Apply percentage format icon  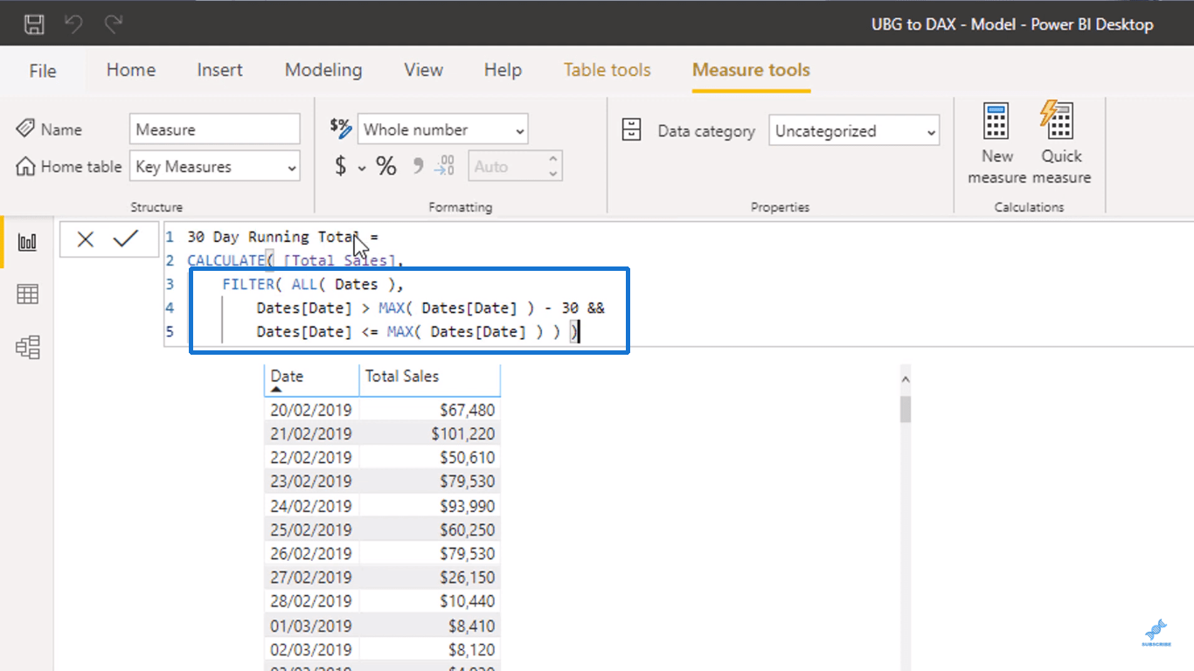coord(386,166)
